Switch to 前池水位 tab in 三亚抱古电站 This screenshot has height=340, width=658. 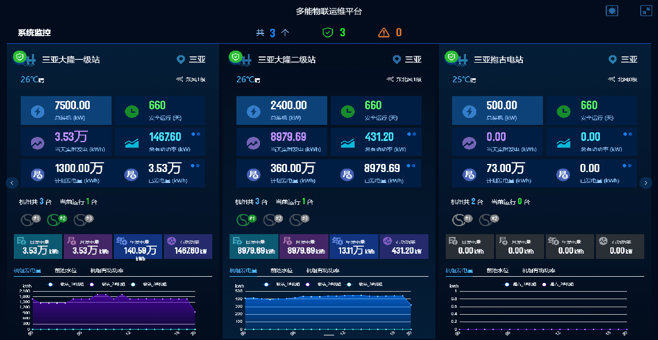(x=498, y=271)
